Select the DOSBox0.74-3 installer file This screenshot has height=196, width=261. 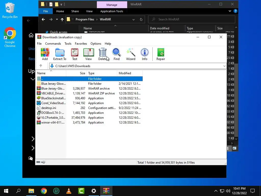tap(89, 113)
